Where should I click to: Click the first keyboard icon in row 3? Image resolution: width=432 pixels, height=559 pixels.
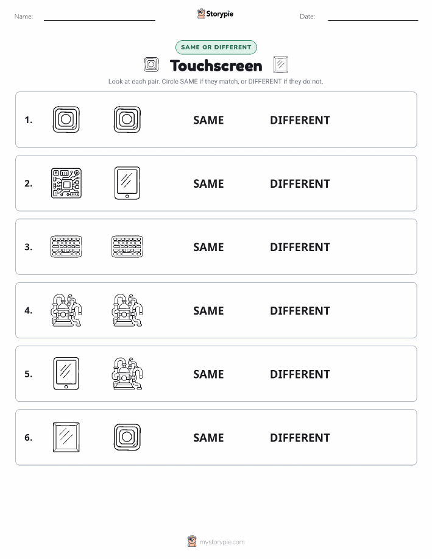pyautogui.click(x=66, y=247)
